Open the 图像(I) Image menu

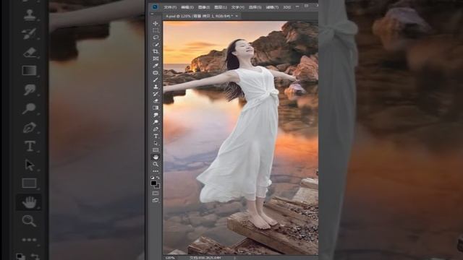click(x=204, y=7)
